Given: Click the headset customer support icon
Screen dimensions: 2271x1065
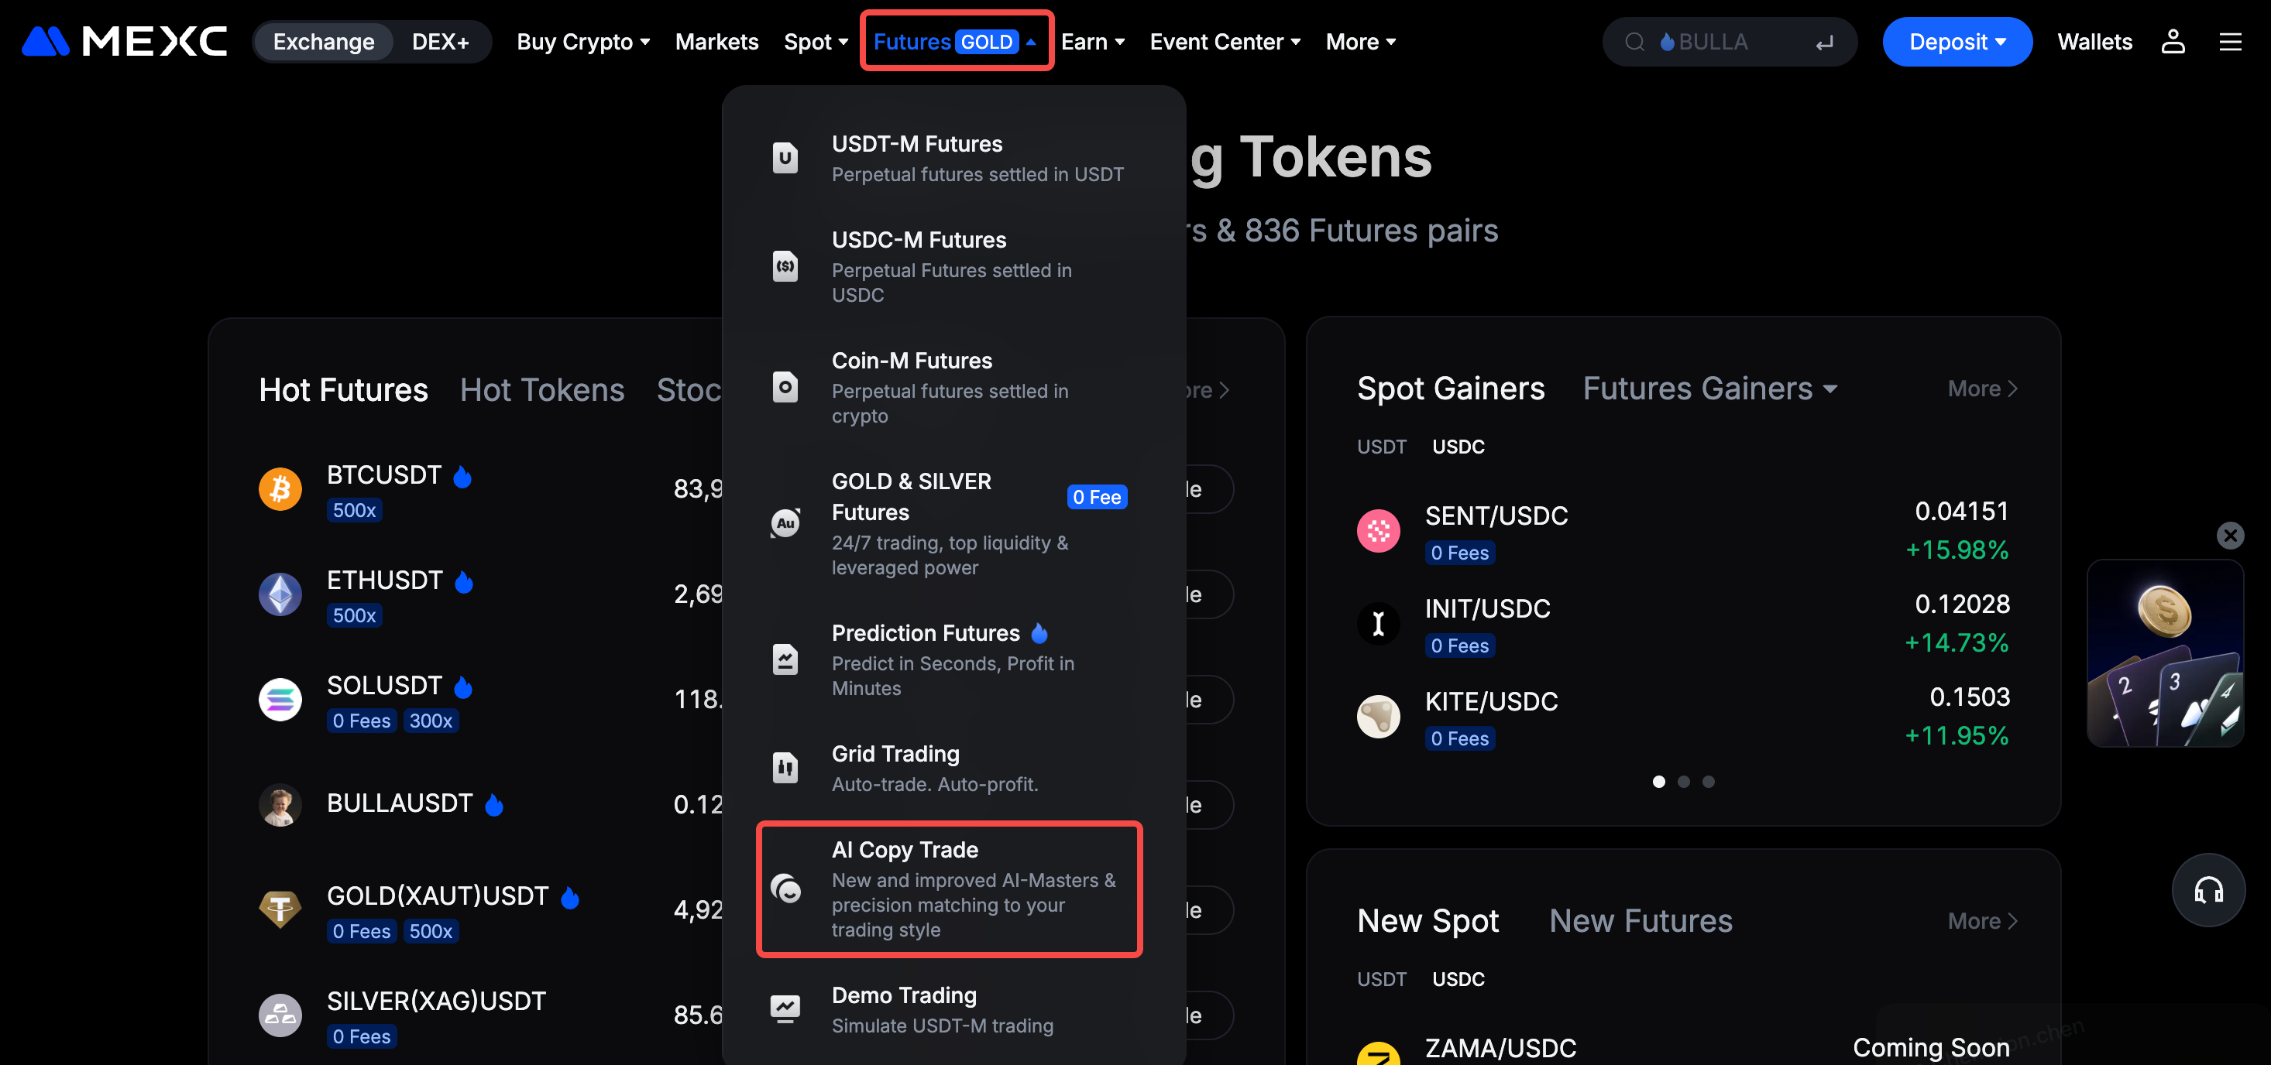Looking at the screenshot, I should point(2207,890).
